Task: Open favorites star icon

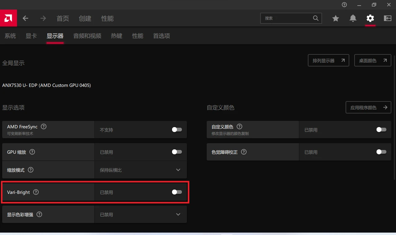Action: coord(336,18)
